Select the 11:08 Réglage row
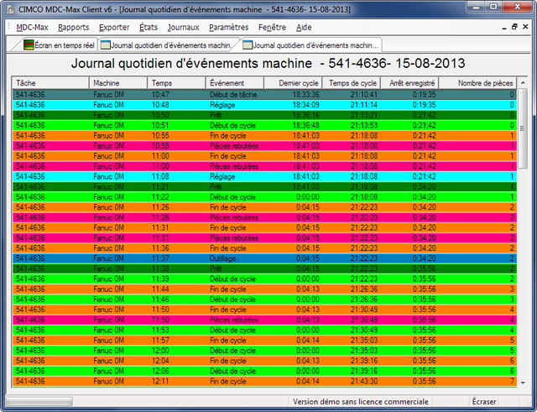 [264, 177]
